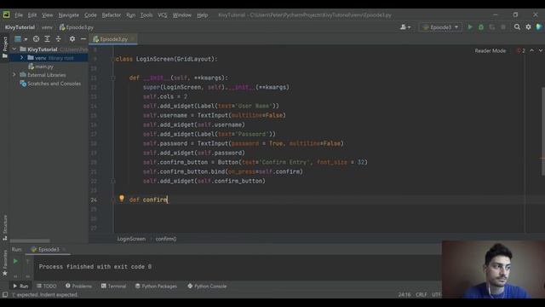Click cursor position 24:16 in status bar
545x307 pixels.
pyautogui.click(x=404, y=295)
